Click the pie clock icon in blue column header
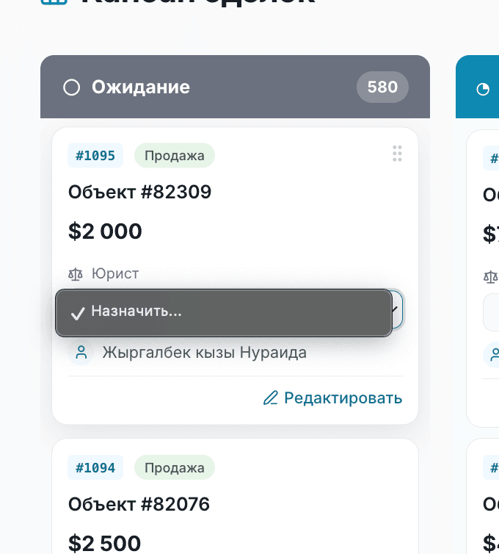Screen dimensions: 499x554 [x=483, y=89]
